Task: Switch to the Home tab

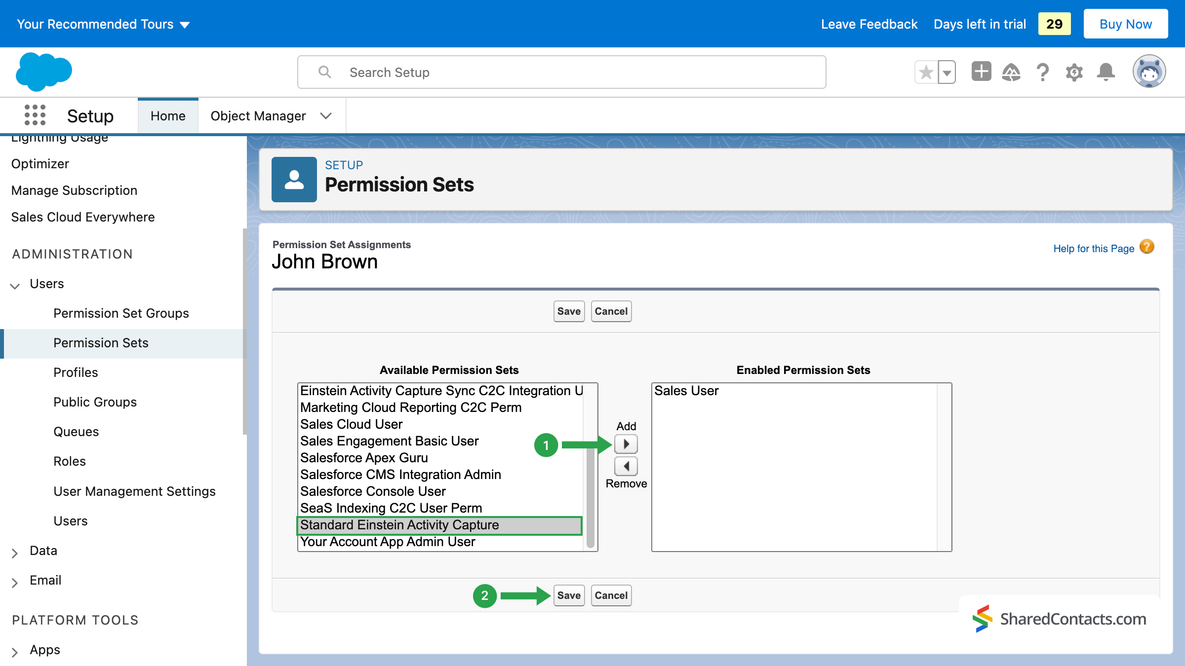Action: (x=168, y=116)
